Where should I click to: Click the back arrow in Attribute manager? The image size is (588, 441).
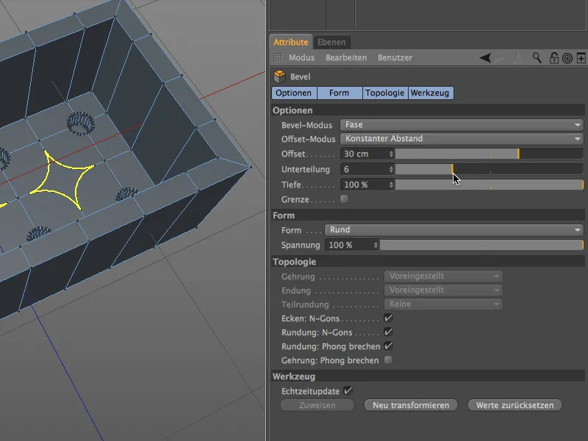point(486,58)
